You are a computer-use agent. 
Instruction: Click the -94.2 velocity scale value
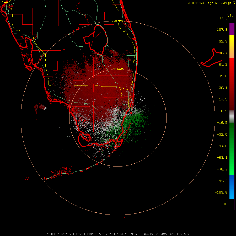click(x=222, y=181)
